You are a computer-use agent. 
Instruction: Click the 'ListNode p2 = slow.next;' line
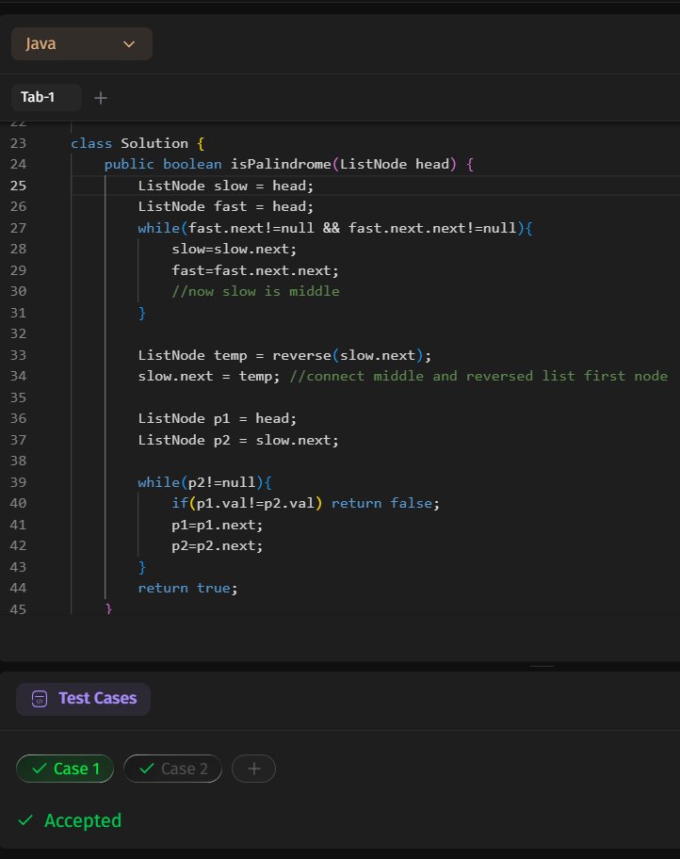click(238, 441)
